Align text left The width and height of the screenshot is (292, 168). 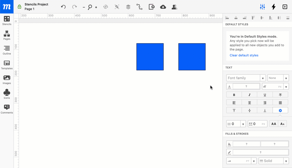click(x=234, y=103)
